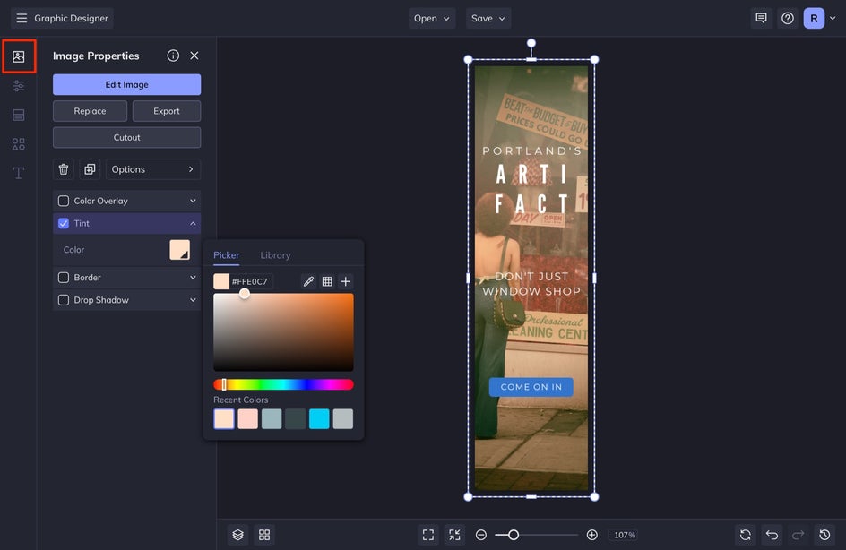Select the light gray recent color swatch

(x=342, y=419)
